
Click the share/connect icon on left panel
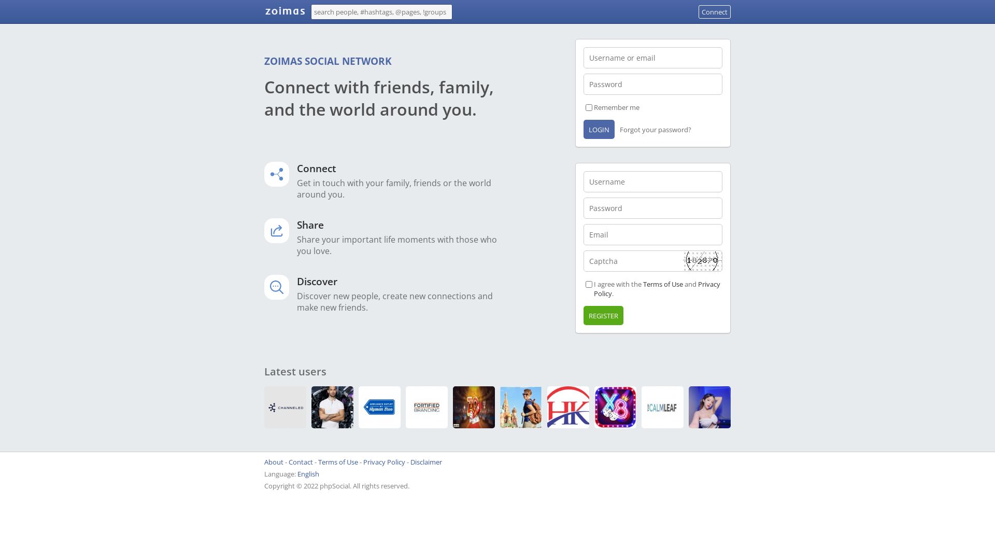(277, 174)
